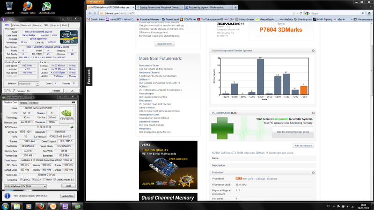The width and height of the screenshot is (374, 210).
Task: Open Windows Start orb
Action: coord(5,206)
